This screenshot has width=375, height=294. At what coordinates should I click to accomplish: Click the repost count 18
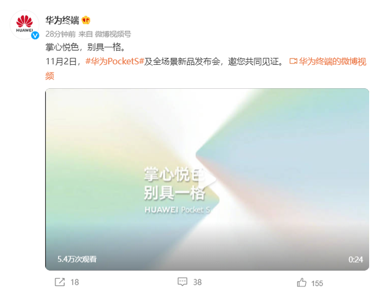[x=74, y=282]
